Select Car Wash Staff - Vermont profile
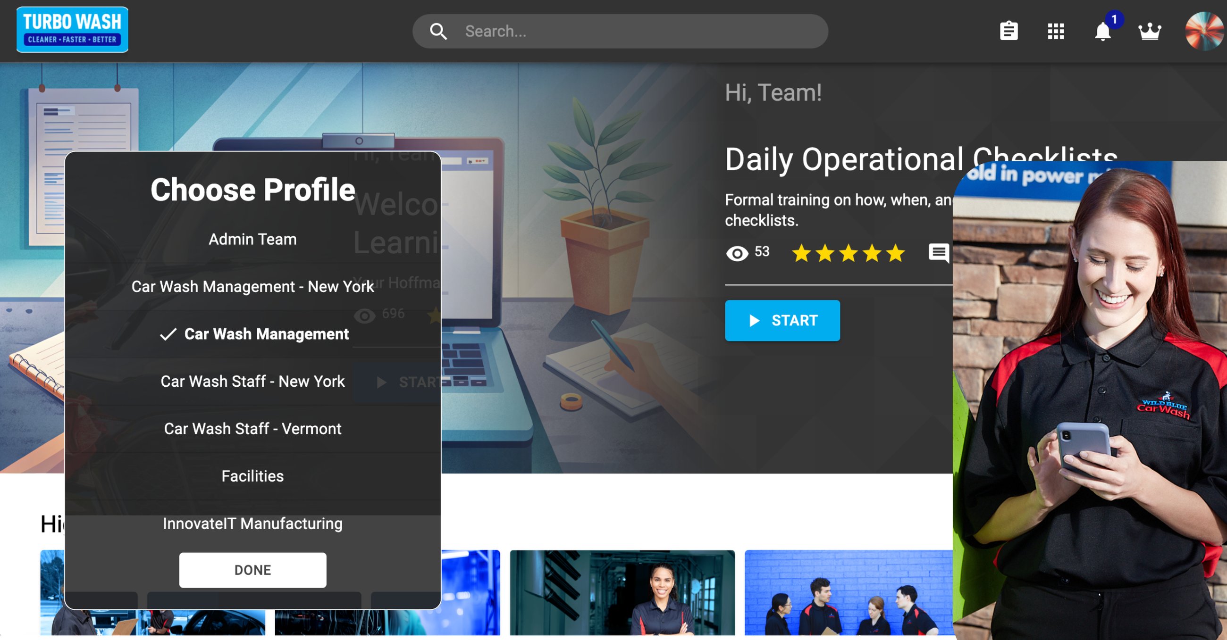This screenshot has width=1227, height=640. tap(253, 429)
